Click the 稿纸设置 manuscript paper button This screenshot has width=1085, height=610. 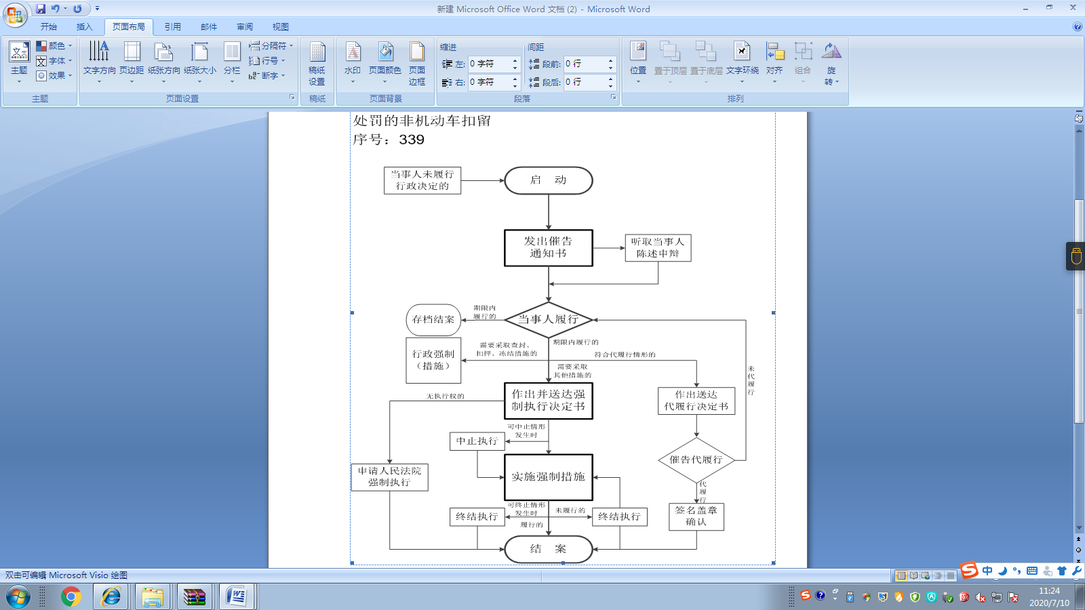click(317, 64)
